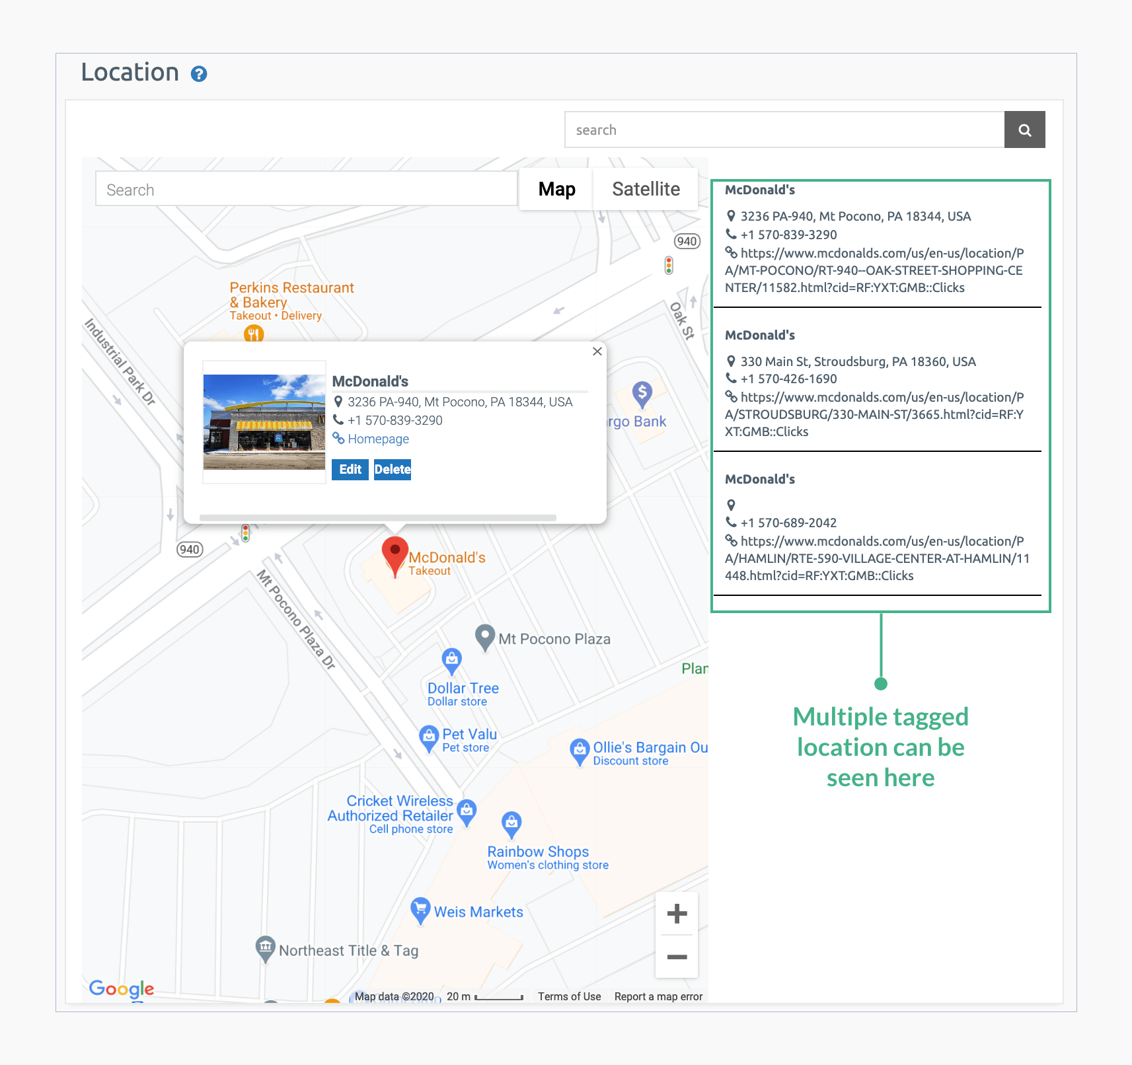Select the third McDonald's title above +1 570-689-2042
This screenshot has height=1065, width=1132.
(x=760, y=480)
